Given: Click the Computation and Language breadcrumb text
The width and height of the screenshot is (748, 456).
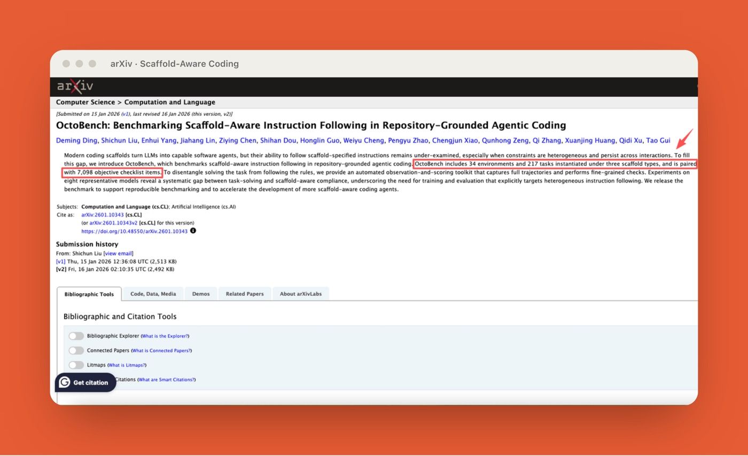Looking at the screenshot, I should tap(170, 102).
